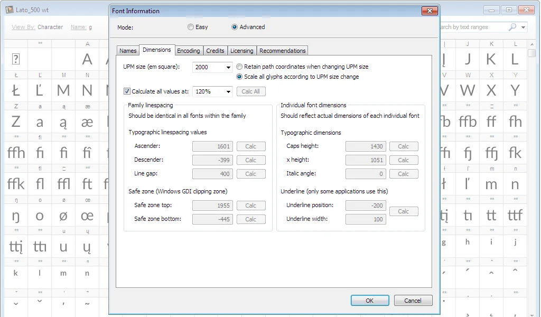Dismiss the dialog using Cancel
541x317 pixels.
[x=413, y=300]
